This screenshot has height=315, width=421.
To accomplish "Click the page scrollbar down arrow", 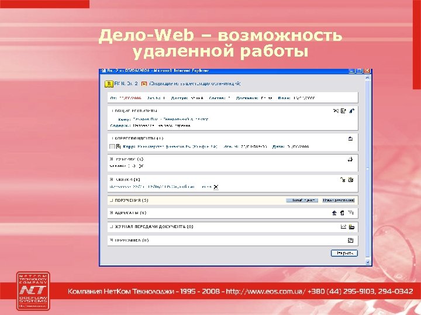I will (x=368, y=262).
